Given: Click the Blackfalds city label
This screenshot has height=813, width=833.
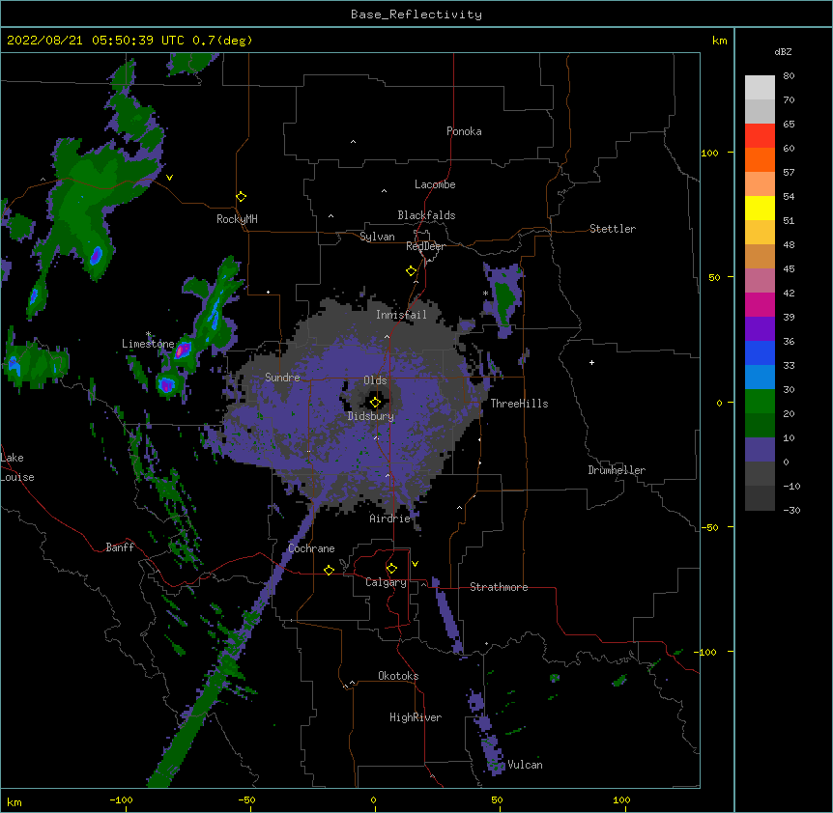Looking at the screenshot, I should (x=426, y=215).
